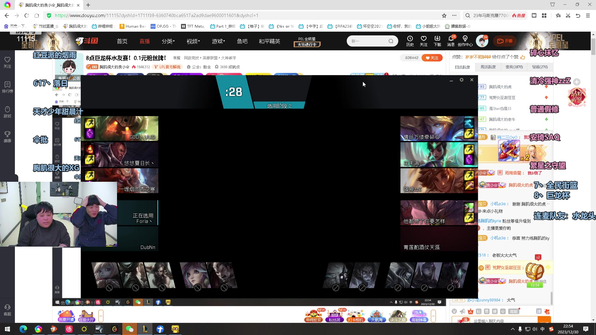Open the browser hamburger main menu
This screenshot has height=335, width=596.
click(x=588, y=16)
